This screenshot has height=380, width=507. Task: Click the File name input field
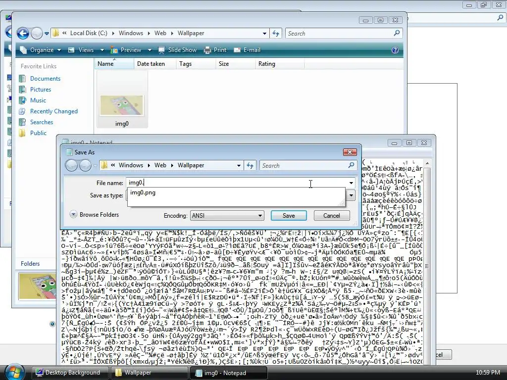237,183
